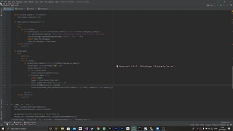Expand the run configuration dropdown in toolbar
233x131 pixels.
[211, 5]
